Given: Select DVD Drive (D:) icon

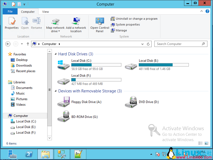Looking at the screenshot, I should click(131, 102).
